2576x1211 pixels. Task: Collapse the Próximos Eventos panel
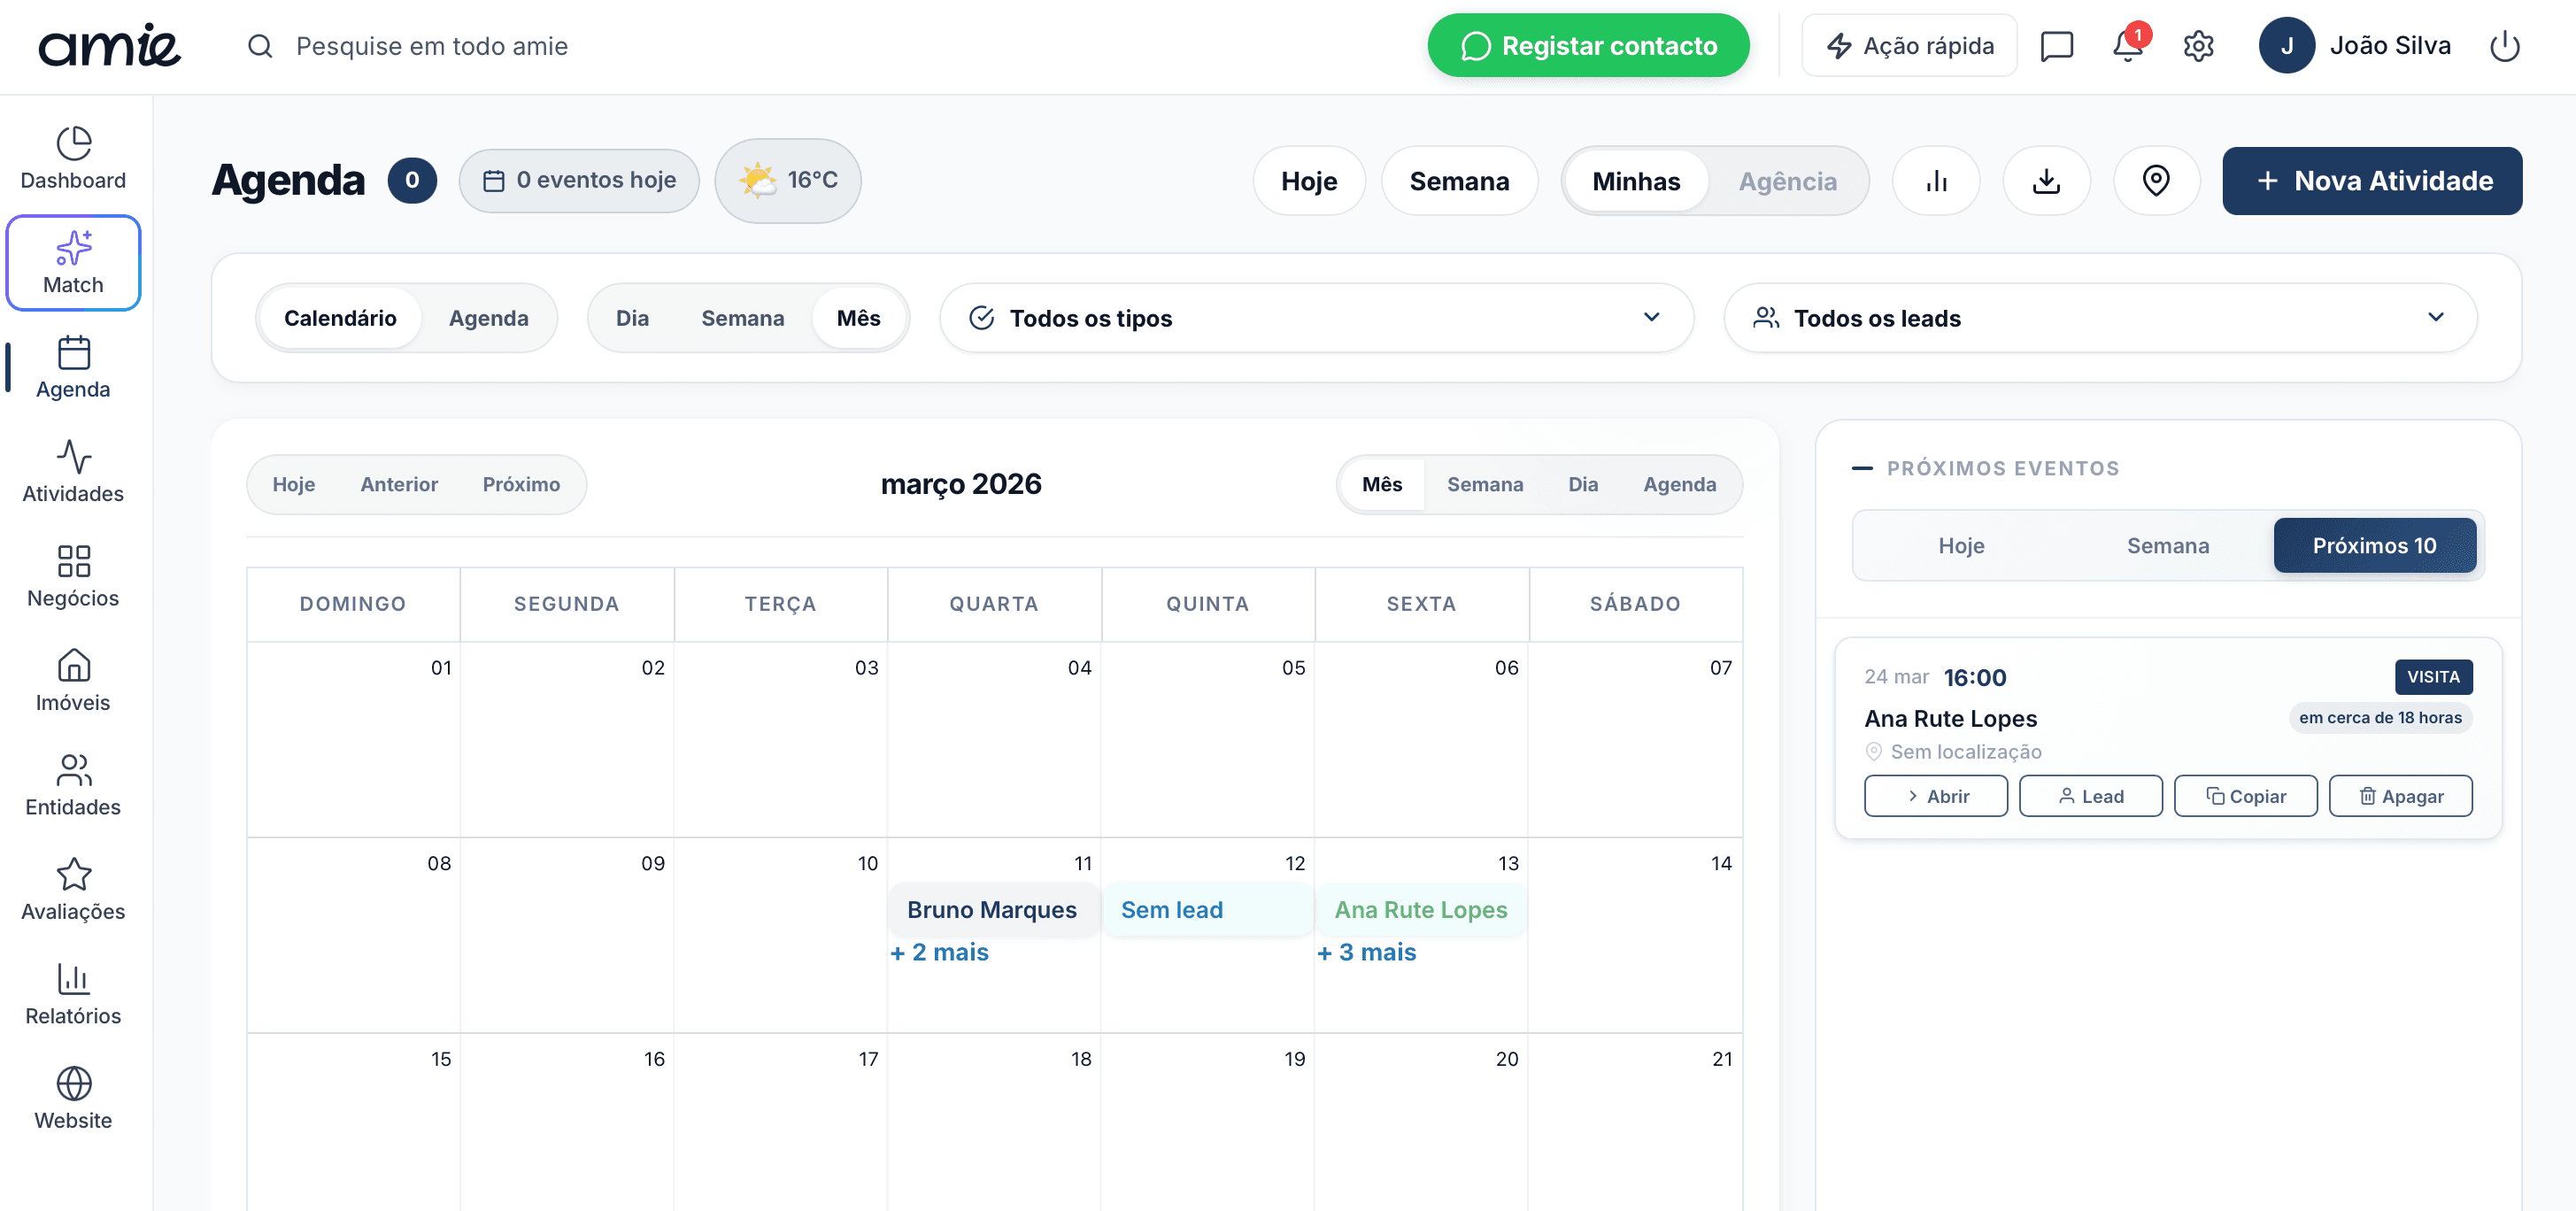point(1864,468)
